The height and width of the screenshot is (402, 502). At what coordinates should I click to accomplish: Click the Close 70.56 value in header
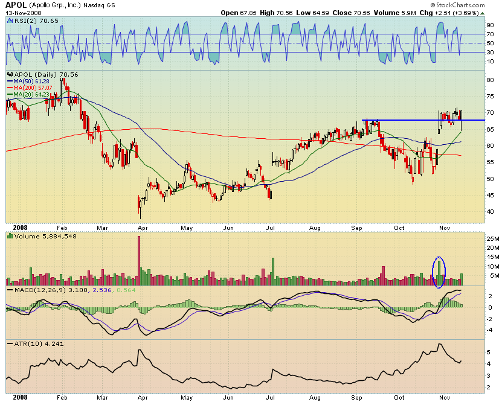point(351,13)
